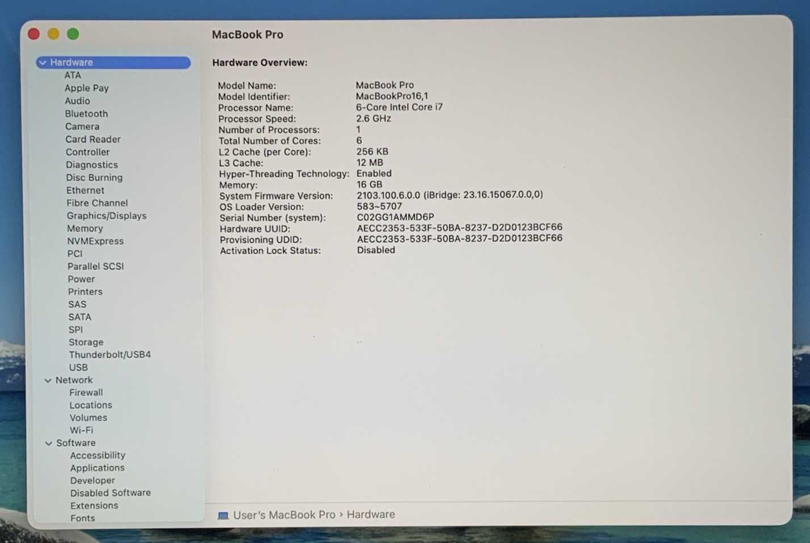Click the 12 MB L3 Cache value
This screenshot has width=810, height=543.
click(370, 162)
